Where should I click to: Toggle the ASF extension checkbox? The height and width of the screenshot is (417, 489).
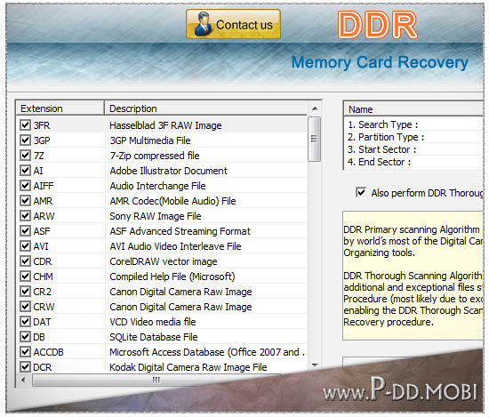pyautogui.click(x=25, y=231)
